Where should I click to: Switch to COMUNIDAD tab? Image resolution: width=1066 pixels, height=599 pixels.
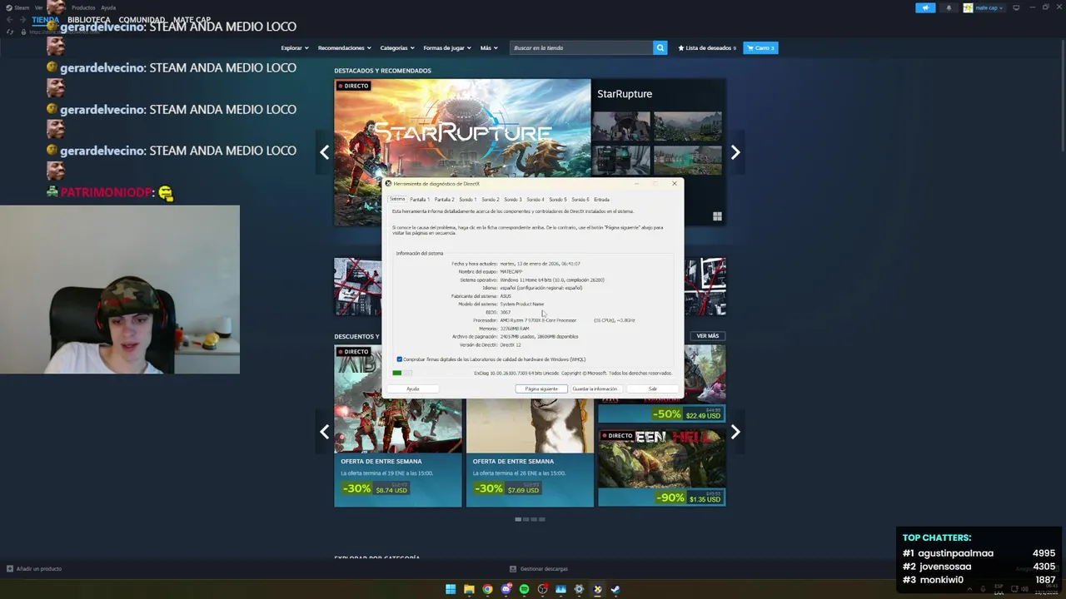coord(142,20)
